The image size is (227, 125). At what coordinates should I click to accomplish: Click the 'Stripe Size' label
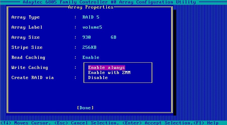(x=27, y=47)
